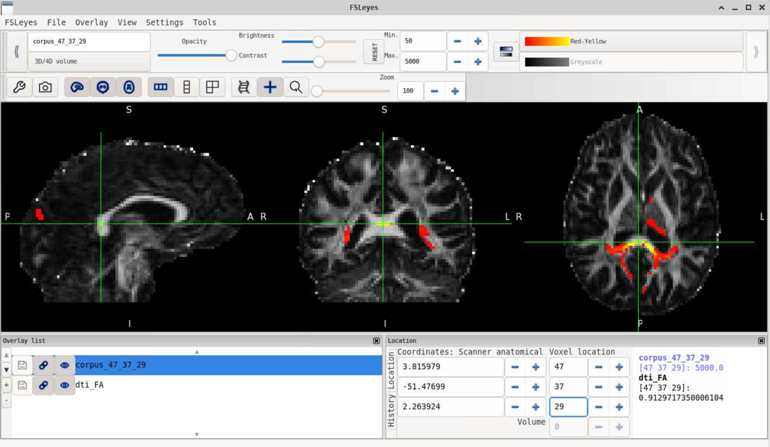770x447 pixels.
Task: Increase voxel Z location 29
Action: click(619, 407)
